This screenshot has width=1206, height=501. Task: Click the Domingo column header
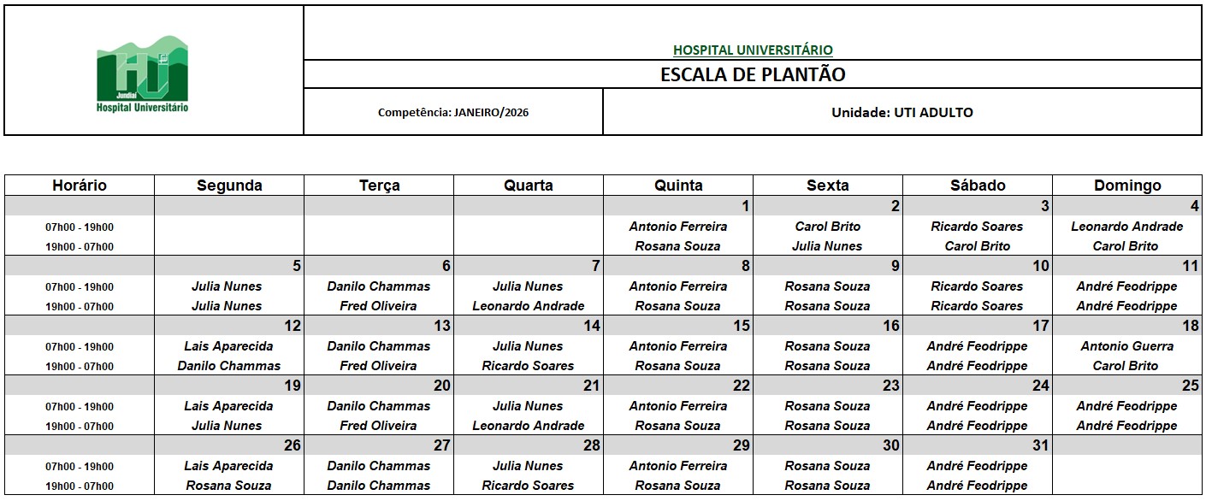click(1127, 186)
